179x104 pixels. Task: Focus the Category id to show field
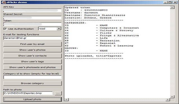(32, 77)
